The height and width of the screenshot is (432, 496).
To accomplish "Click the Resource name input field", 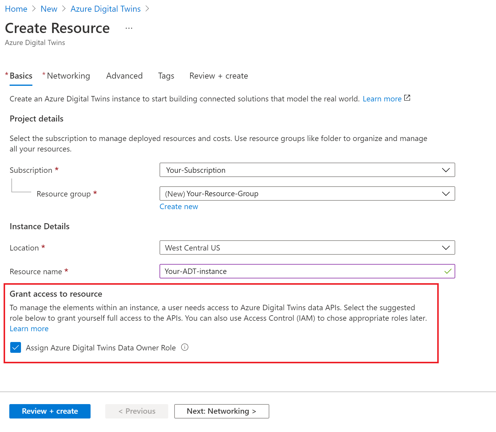I will [307, 271].
